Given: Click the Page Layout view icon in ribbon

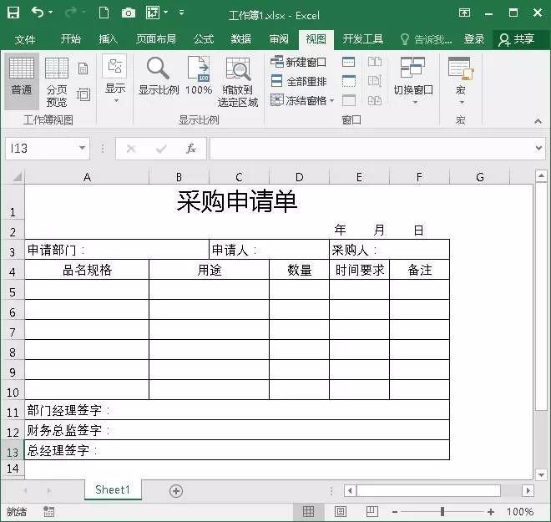Looking at the screenshot, I should 83,68.
